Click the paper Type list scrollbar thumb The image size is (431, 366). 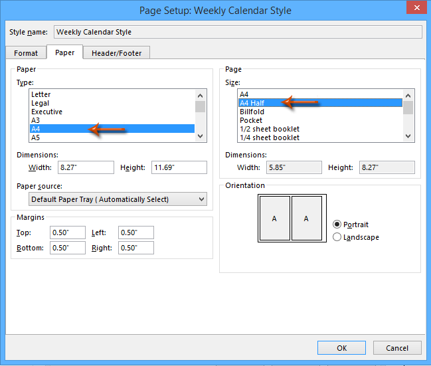[x=200, y=107]
